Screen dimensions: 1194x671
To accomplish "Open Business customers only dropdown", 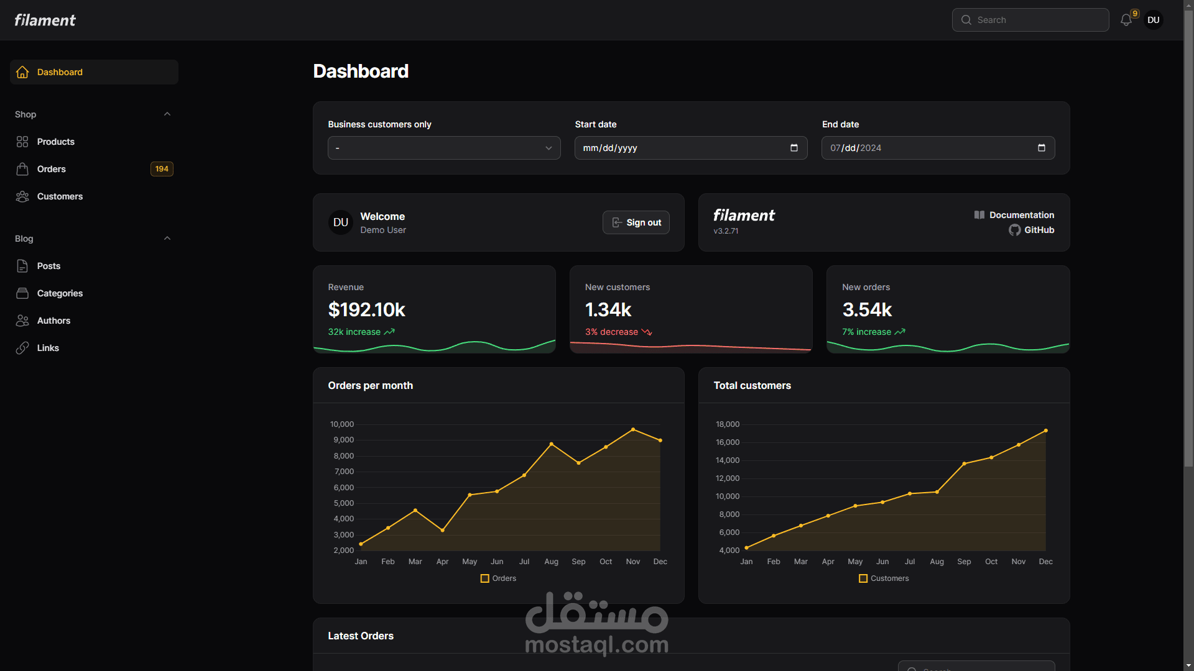I will click(x=444, y=148).
